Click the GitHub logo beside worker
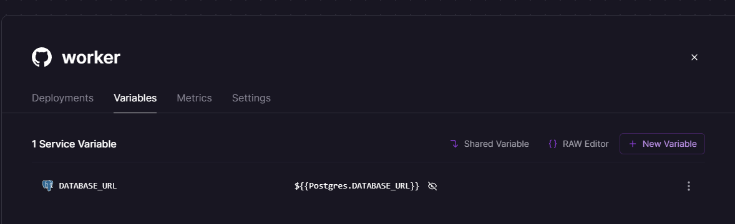 point(42,57)
